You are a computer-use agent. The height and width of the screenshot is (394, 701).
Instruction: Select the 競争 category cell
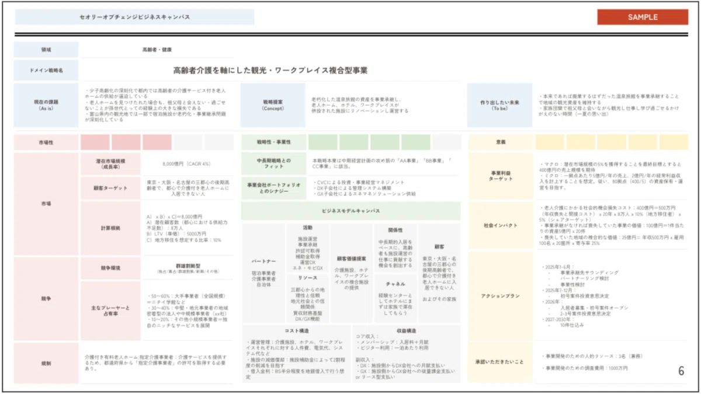point(46,298)
